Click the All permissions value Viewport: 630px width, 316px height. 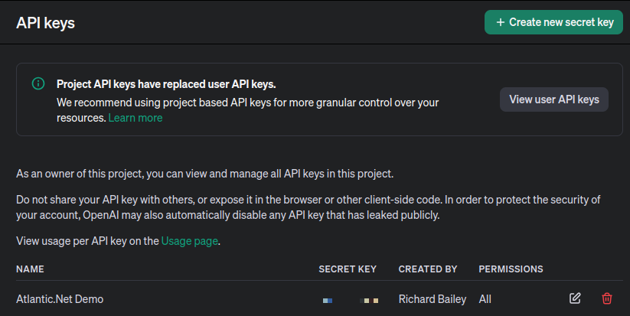pos(485,299)
